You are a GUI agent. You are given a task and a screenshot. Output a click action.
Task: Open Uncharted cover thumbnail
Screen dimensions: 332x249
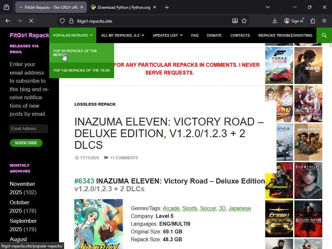coord(308,142)
